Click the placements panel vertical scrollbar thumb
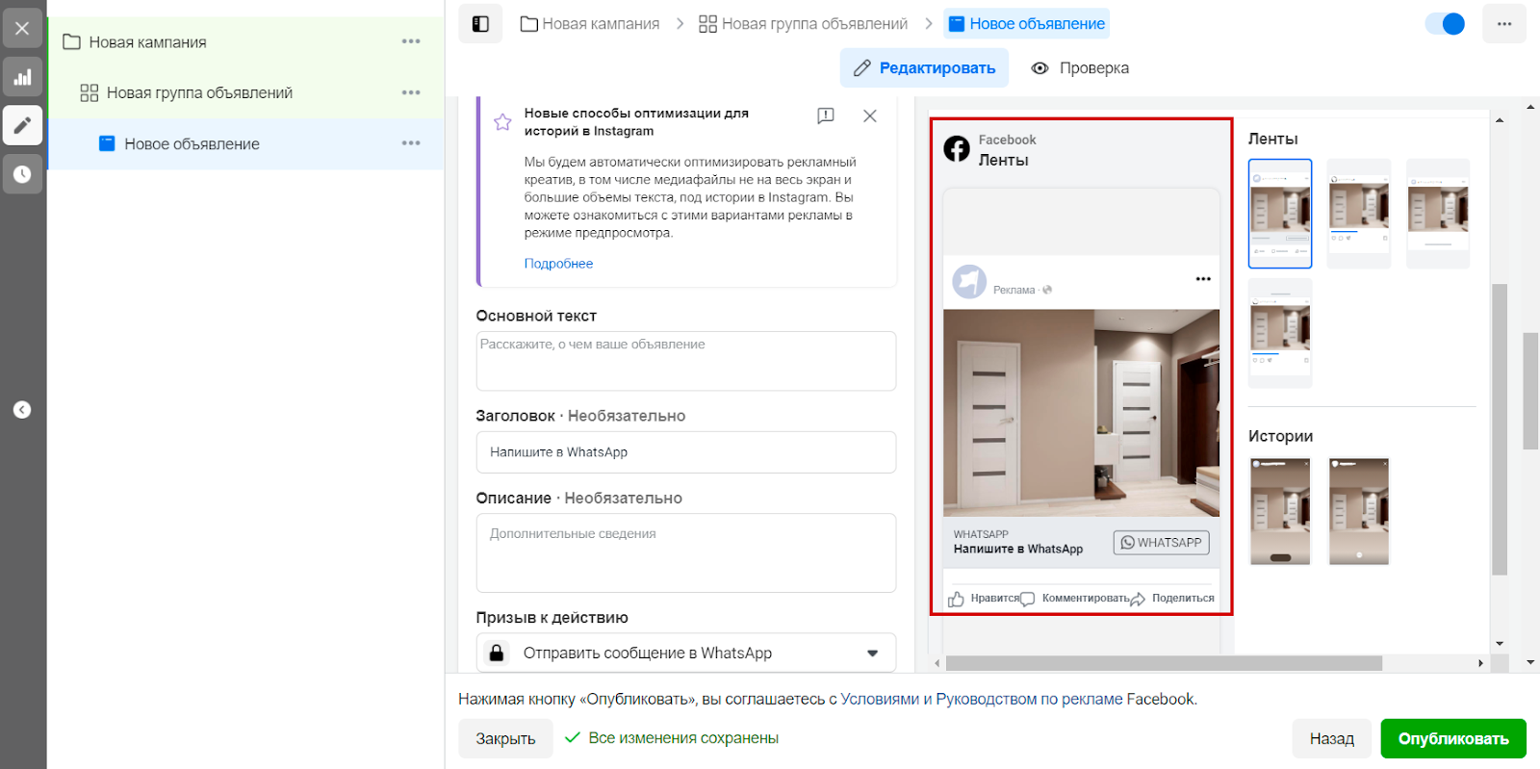Screen dimensions: 1540x769 coord(1500,429)
